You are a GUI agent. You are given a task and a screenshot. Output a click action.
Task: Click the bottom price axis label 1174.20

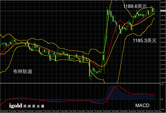(x=163, y=82)
